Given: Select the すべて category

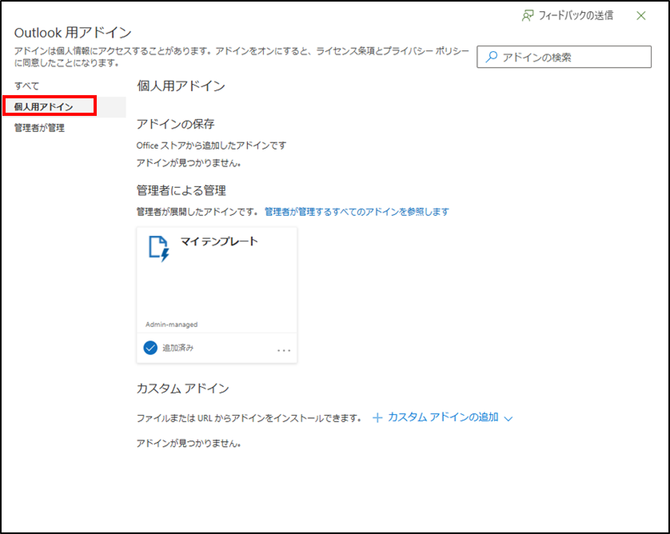Looking at the screenshot, I should coord(27,86).
